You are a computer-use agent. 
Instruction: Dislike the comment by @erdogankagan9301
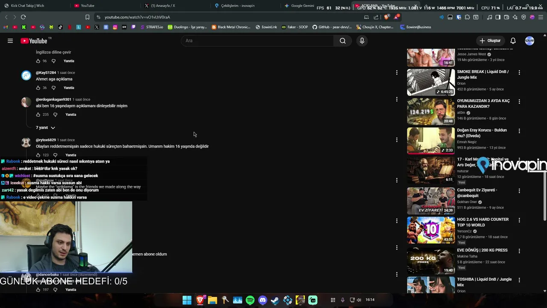(55, 115)
